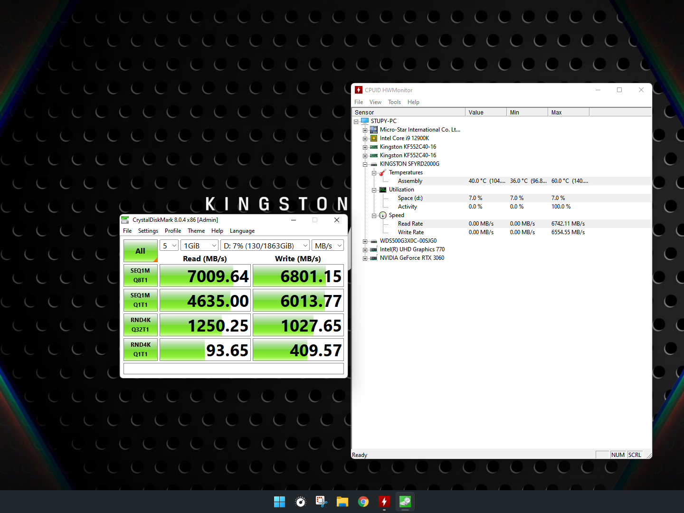
Task: Click the Temperatures thermometer icon
Action: (383, 172)
